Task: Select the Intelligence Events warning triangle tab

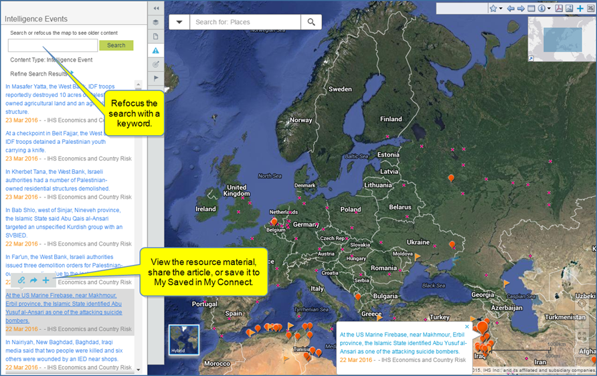Action: click(x=156, y=51)
